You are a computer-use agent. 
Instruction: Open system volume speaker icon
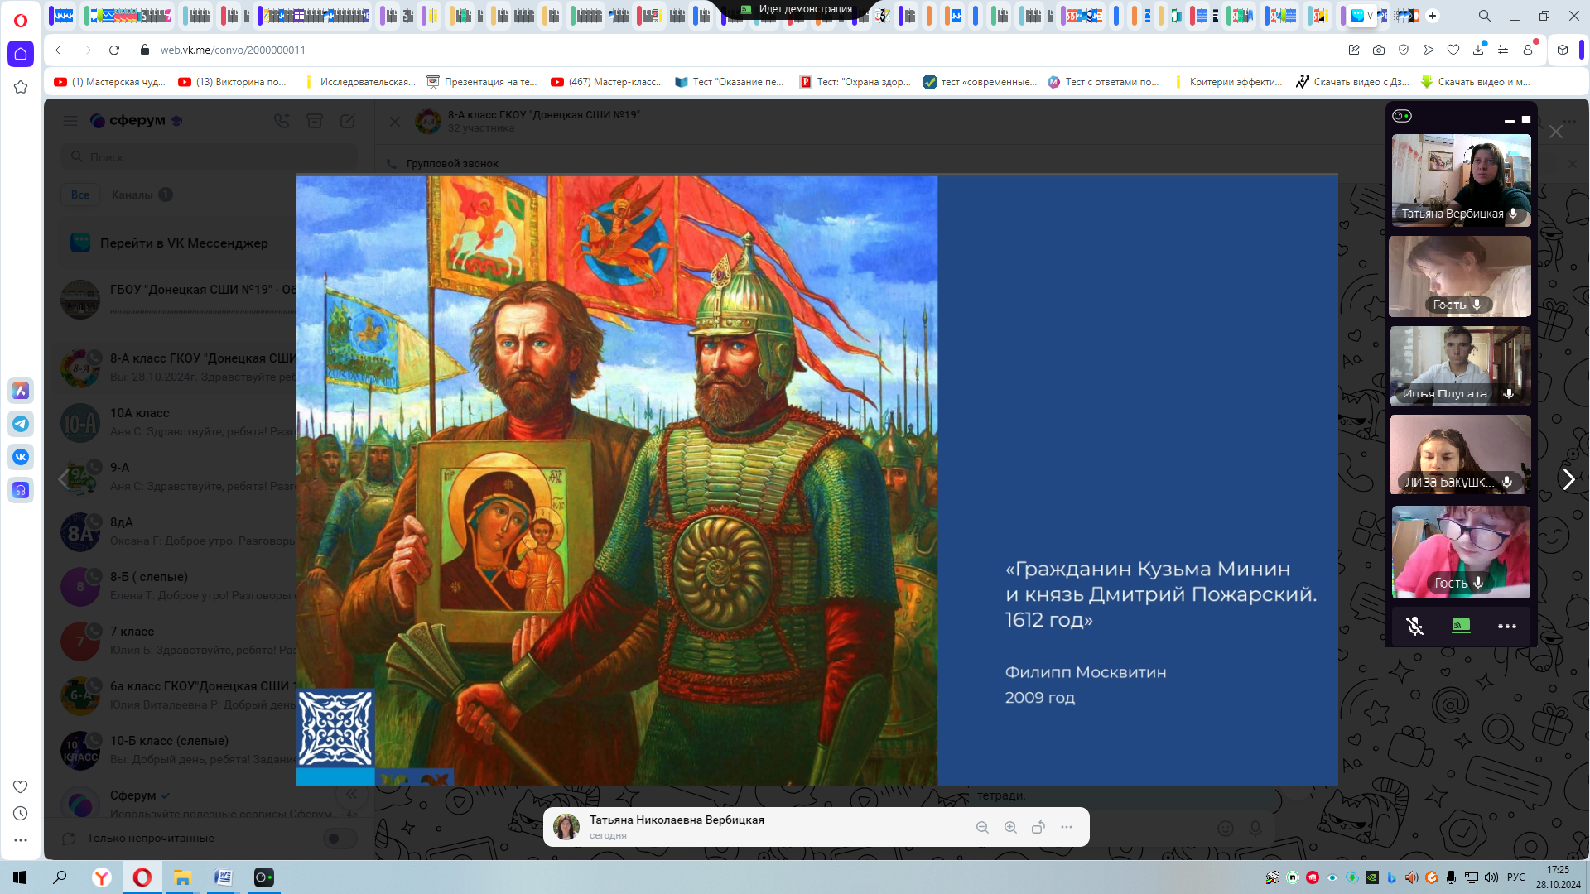coord(1491,877)
